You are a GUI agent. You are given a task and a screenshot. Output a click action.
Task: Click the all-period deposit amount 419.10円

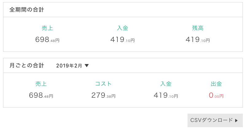pos(123,40)
